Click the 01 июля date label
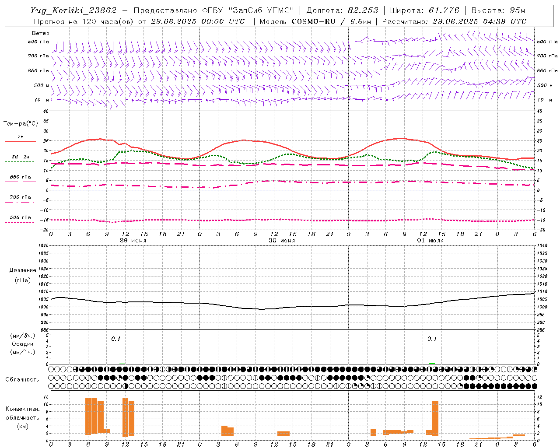Image resolution: width=560 pixels, height=448 pixels. pos(430,241)
